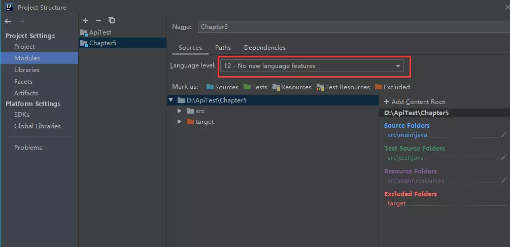Select the ApiTest module in list
The image size is (510, 247).
pyautogui.click(x=100, y=32)
